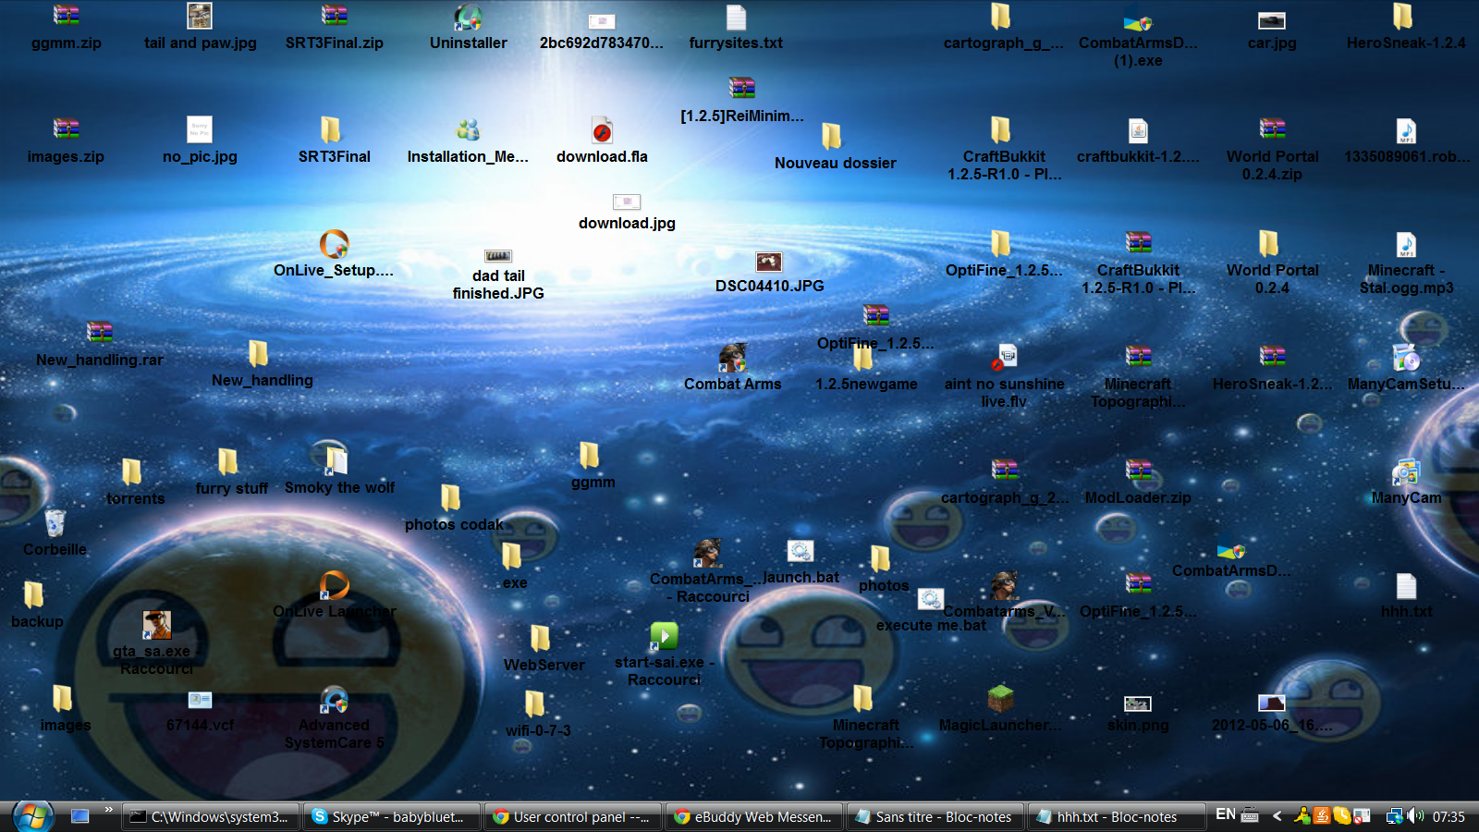Switch to the Skype taskbar window
This screenshot has height=832, width=1479.
tap(392, 817)
